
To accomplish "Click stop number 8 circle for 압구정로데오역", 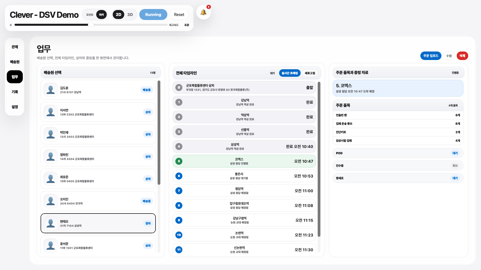I will pos(179,205).
